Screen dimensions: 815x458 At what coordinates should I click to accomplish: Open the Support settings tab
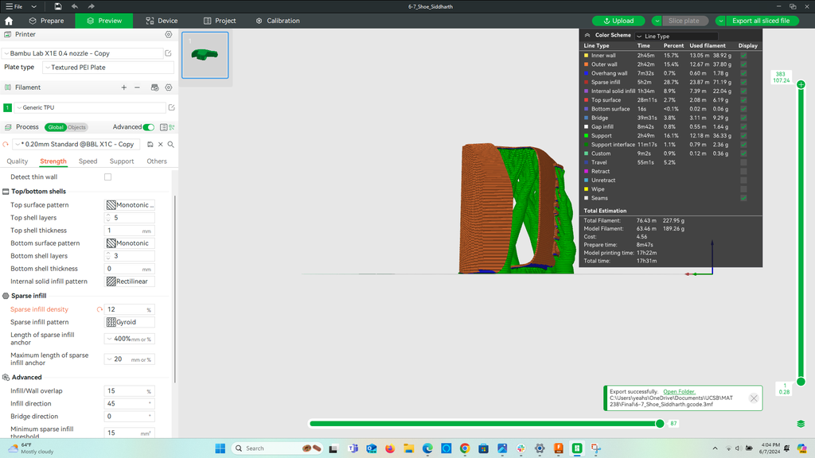[122, 161]
